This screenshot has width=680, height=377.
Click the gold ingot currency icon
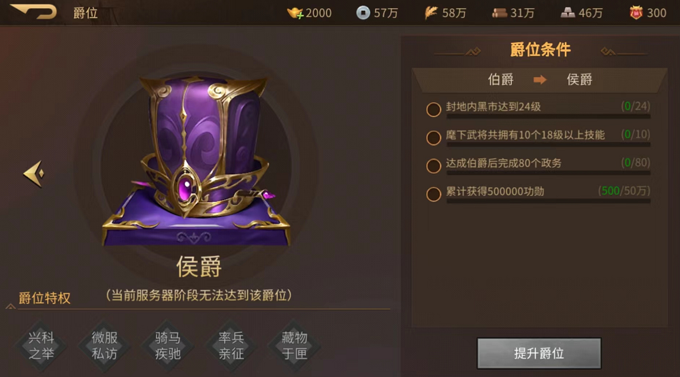click(x=295, y=13)
